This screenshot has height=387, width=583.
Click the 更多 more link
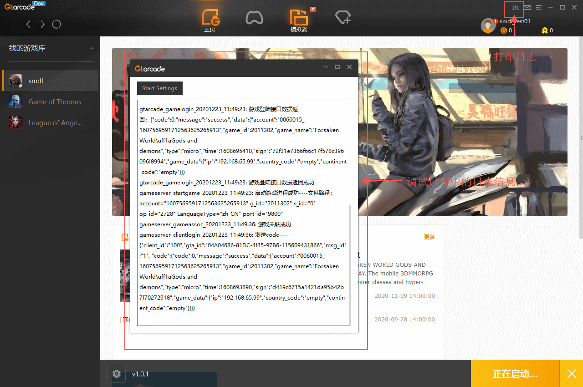pyautogui.click(x=429, y=237)
